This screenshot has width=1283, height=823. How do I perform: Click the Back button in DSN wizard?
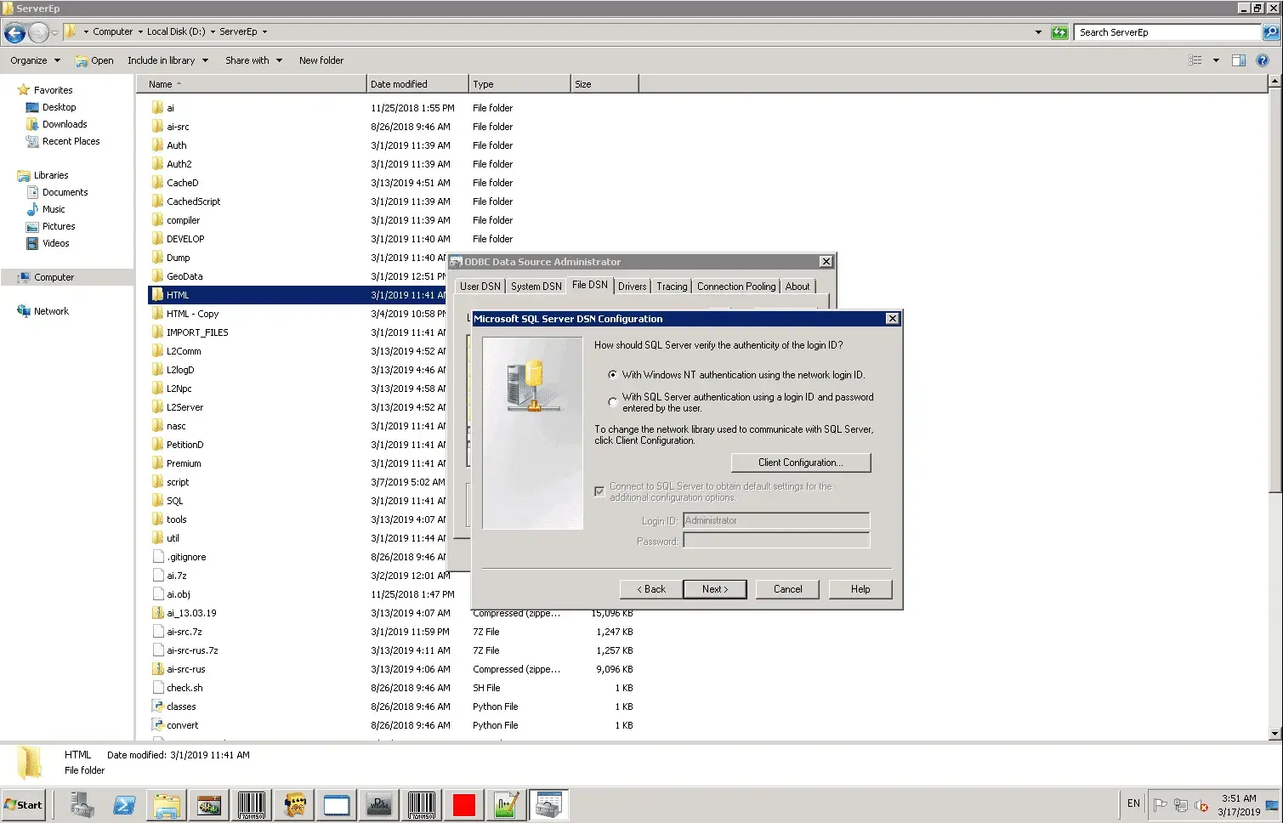click(651, 589)
